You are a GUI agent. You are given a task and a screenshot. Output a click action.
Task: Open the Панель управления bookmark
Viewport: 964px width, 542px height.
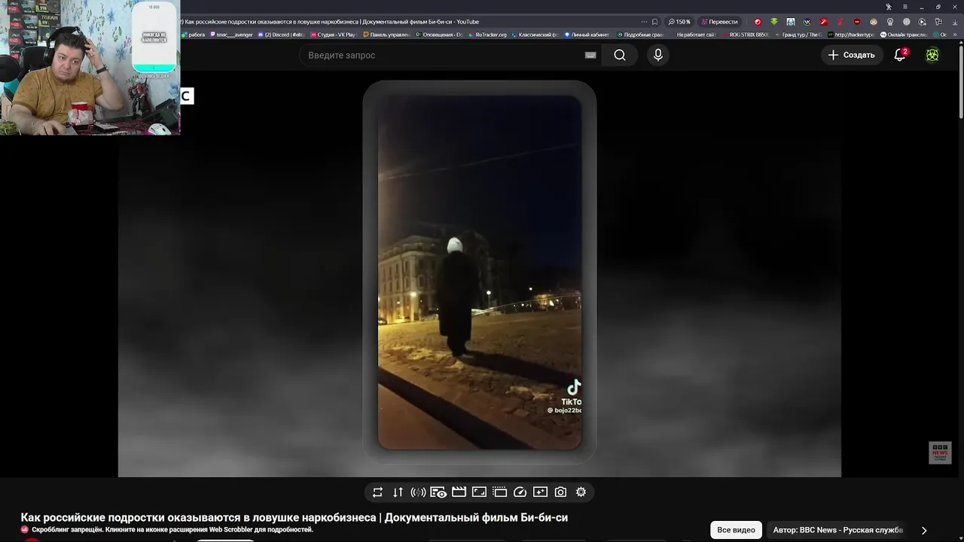tap(386, 35)
